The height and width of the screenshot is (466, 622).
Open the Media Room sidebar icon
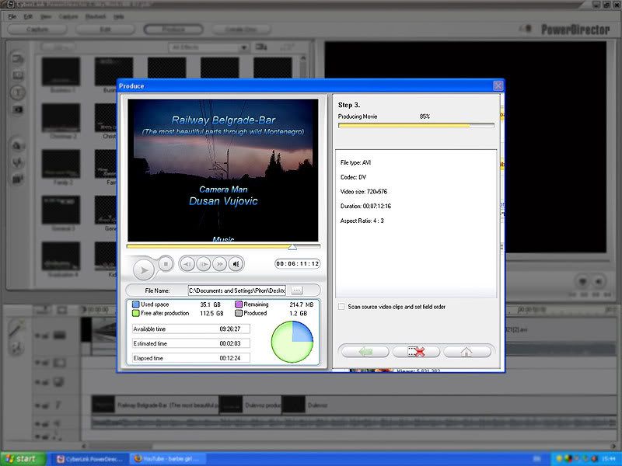(x=18, y=59)
